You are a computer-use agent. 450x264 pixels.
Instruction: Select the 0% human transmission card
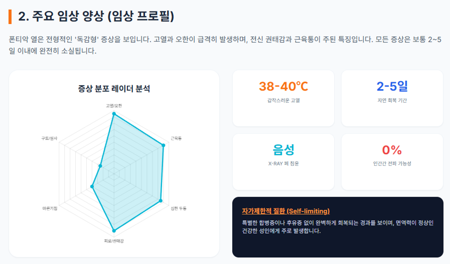pyautogui.click(x=392, y=162)
